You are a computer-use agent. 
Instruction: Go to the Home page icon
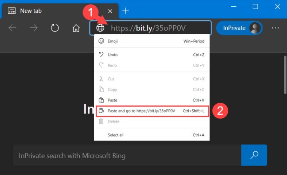point(76,28)
